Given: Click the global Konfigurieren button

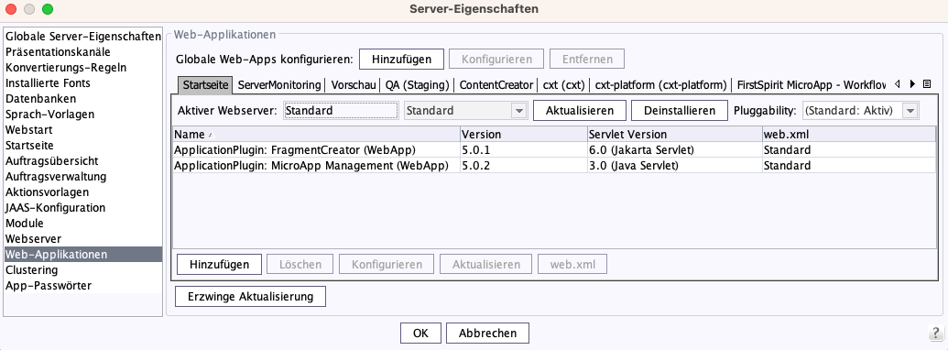Looking at the screenshot, I should click(x=496, y=60).
